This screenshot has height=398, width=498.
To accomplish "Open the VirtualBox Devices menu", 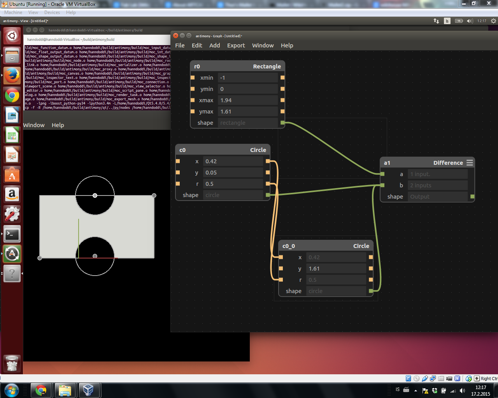I will [52, 12].
